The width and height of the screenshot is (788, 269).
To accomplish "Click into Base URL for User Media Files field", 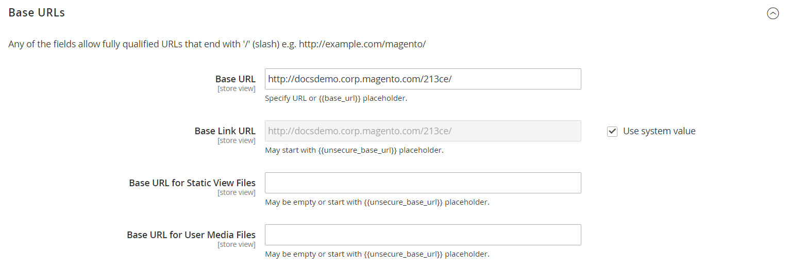I will click(423, 235).
